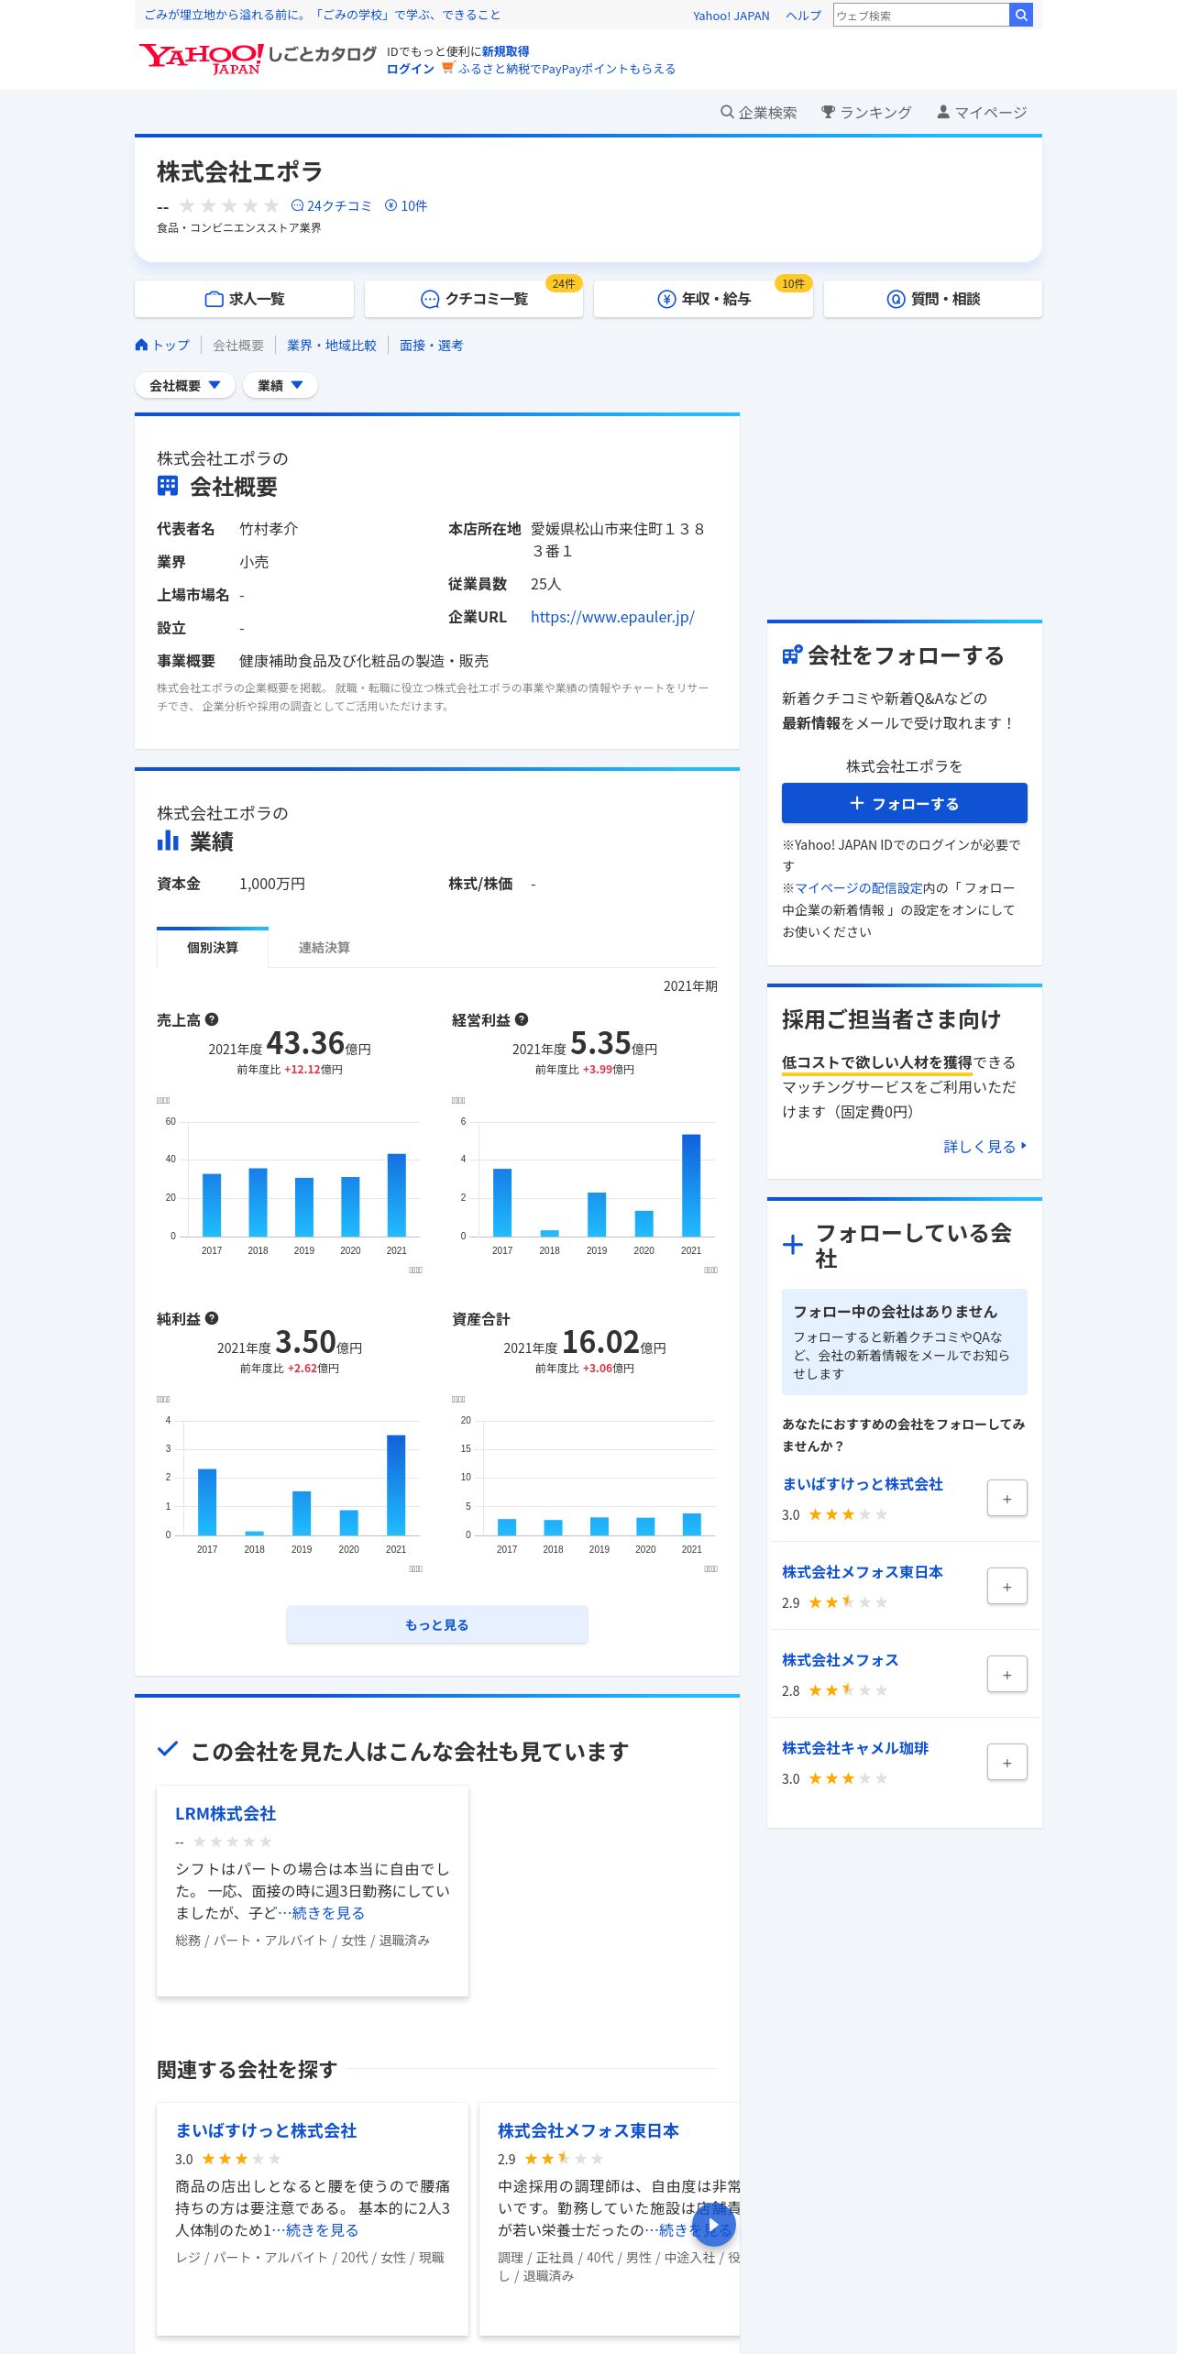
Task: Open the Yahoo! JAPAN logo
Action: click(201, 59)
